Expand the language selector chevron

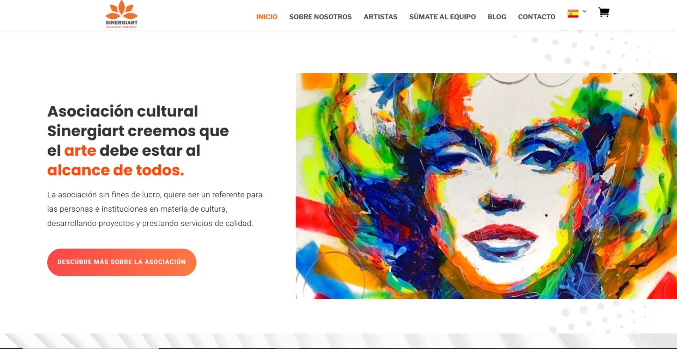[585, 11]
